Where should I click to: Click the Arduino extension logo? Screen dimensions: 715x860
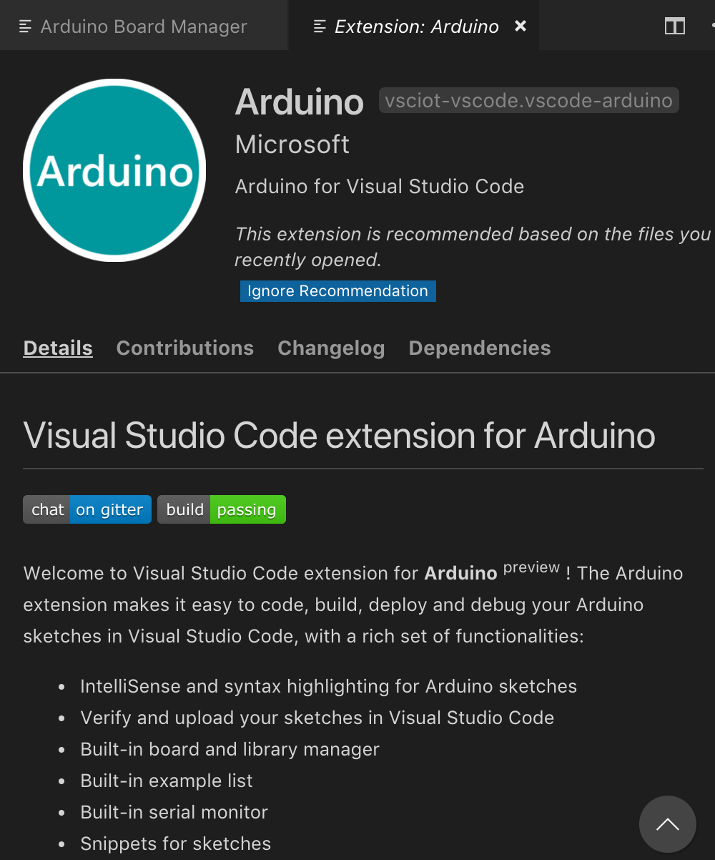click(114, 170)
